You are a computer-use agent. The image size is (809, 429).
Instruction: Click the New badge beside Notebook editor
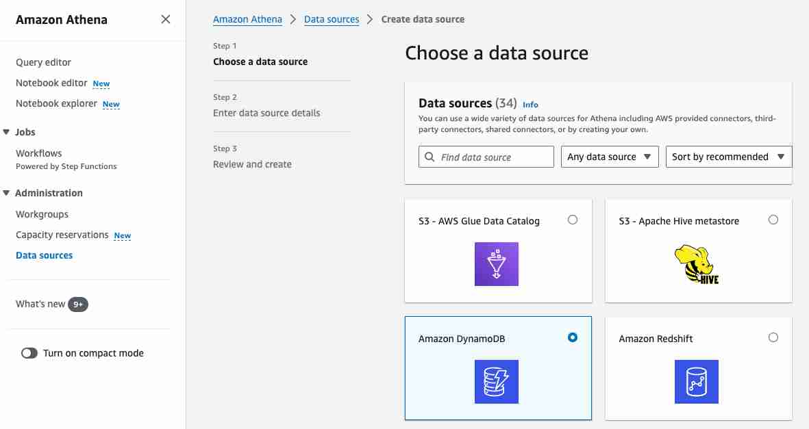101,83
